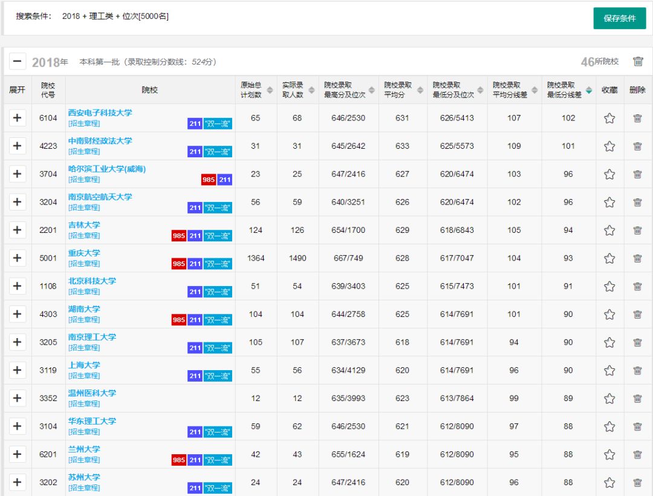Add 哈尔滨工业大学(威海) to favorites
Image resolution: width=653 pixels, height=496 pixels.
pos(609,174)
